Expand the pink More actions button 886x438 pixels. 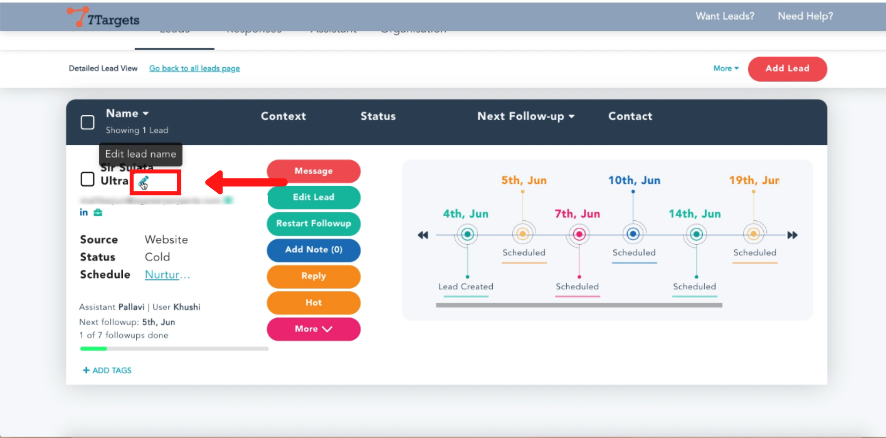tap(313, 329)
